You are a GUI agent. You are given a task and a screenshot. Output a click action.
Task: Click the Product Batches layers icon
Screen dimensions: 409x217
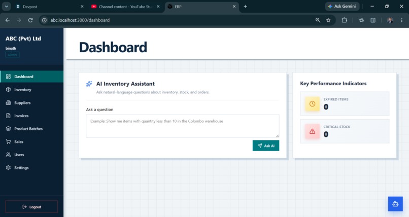pyautogui.click(x=8, y=129)
